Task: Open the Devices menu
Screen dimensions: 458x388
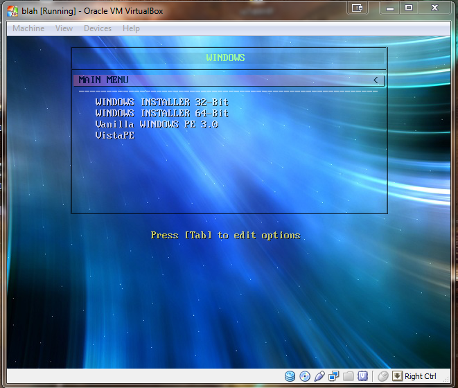Action: pyautogui.click(x=98, y=28)
